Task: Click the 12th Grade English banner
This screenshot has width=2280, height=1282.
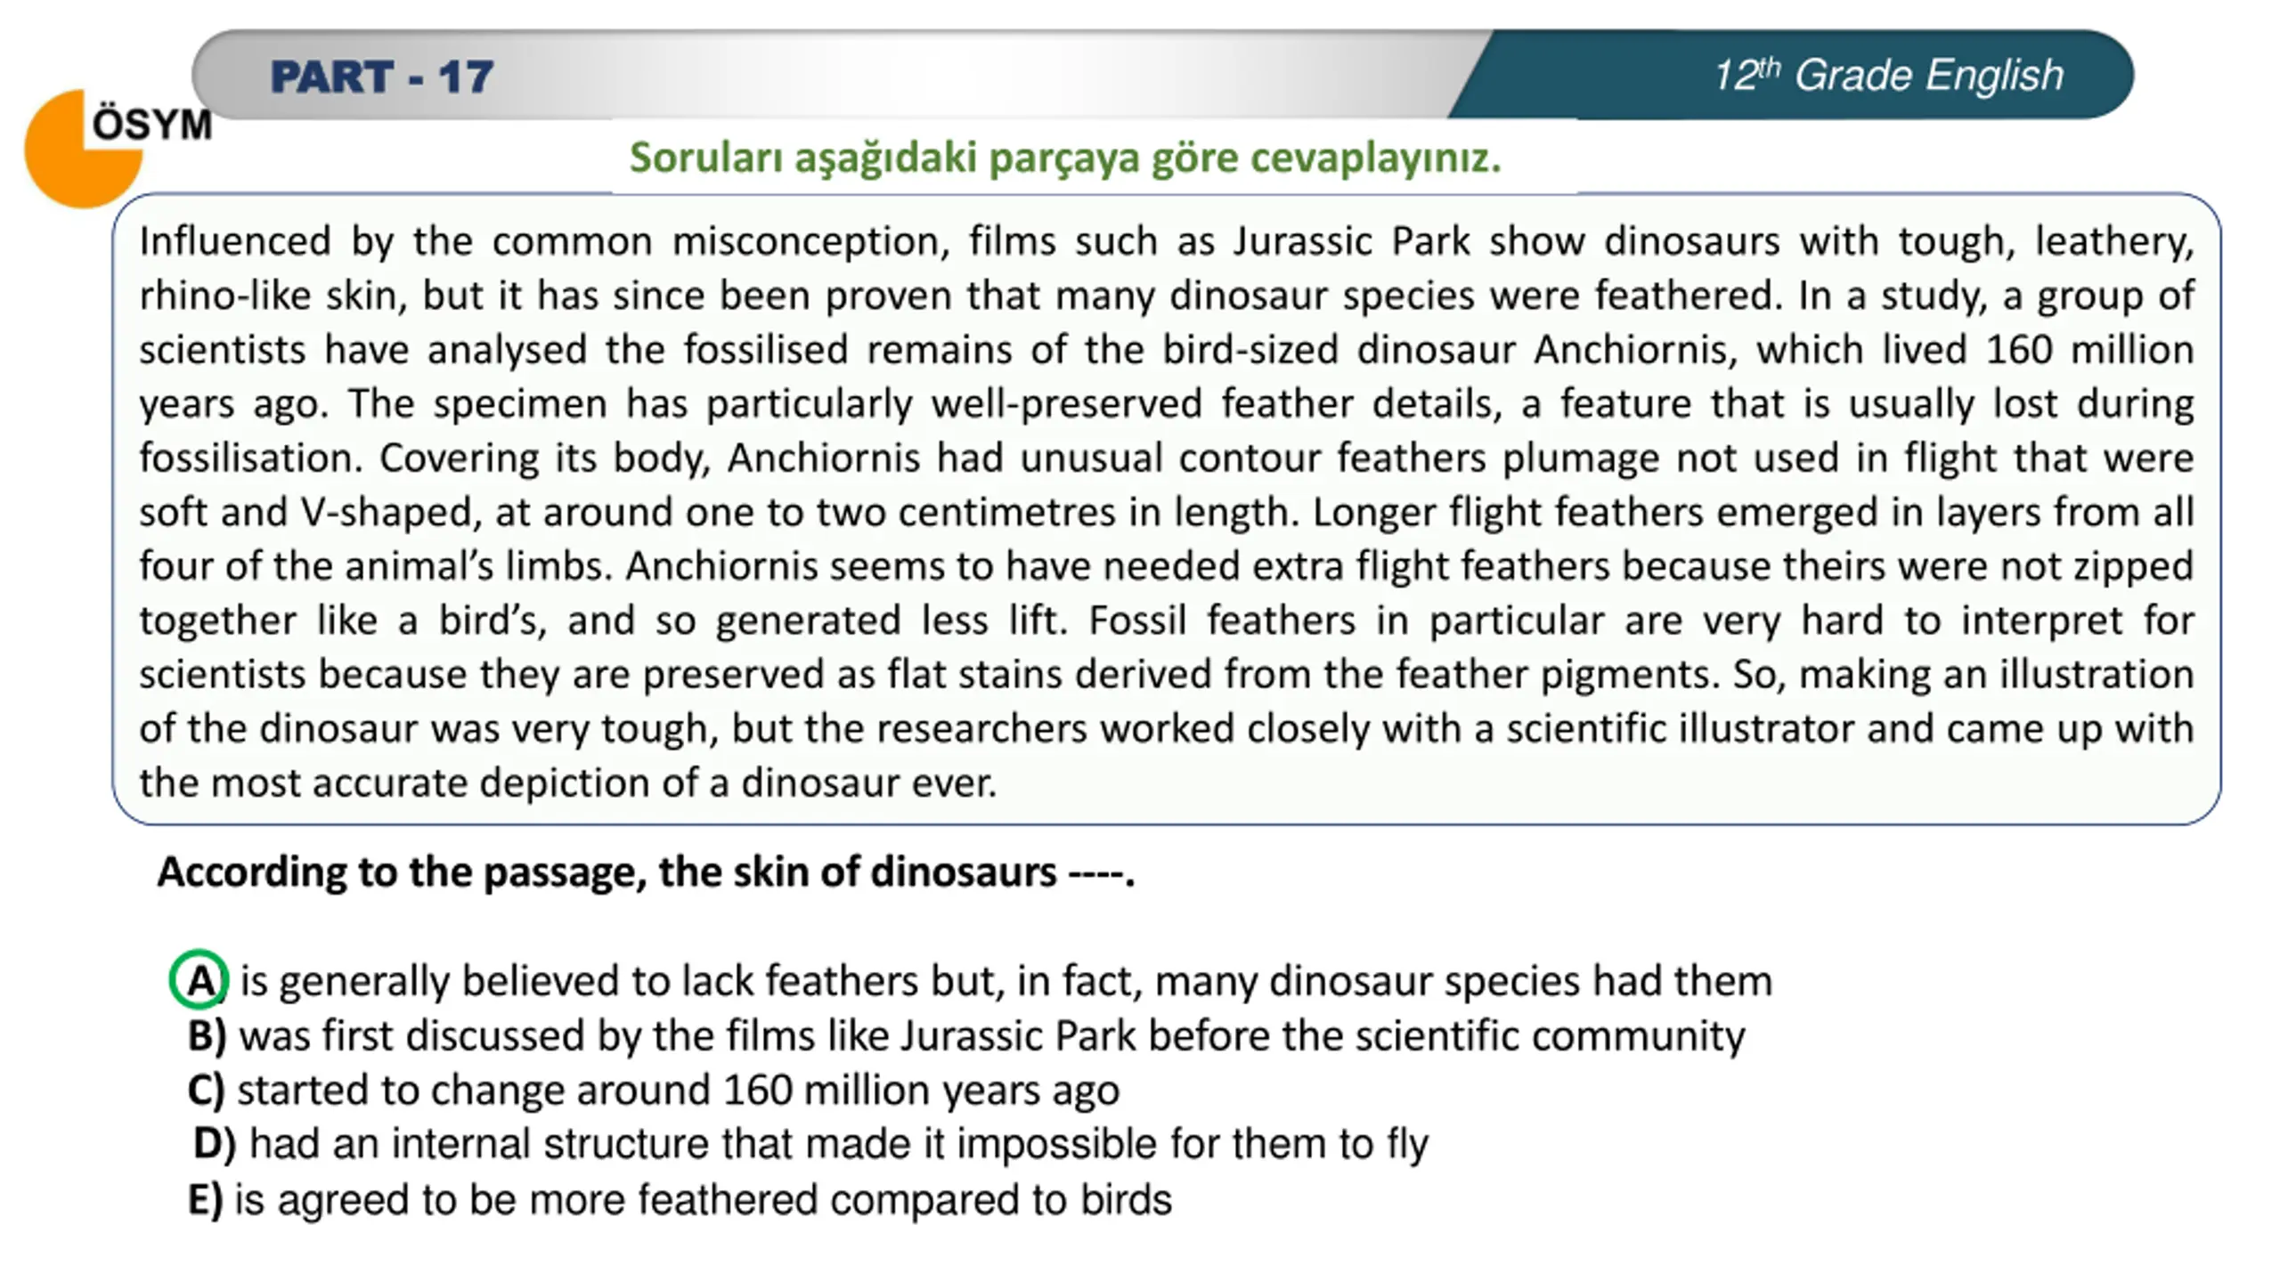Action: click(x=1888, y=75)
